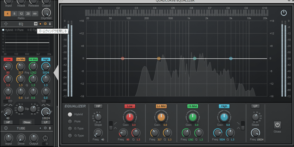Toggle the blue High band button in fly-out
Image resolution: width=294 pixels, height=147 pixels.
point(224,106)
